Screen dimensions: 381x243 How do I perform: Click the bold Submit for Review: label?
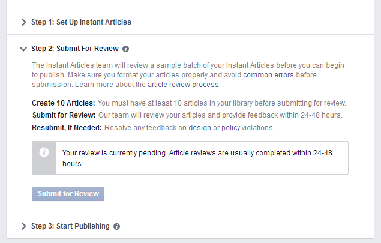(x=64, y=115)
